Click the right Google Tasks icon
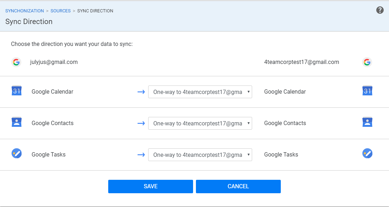 click(367, 153)
